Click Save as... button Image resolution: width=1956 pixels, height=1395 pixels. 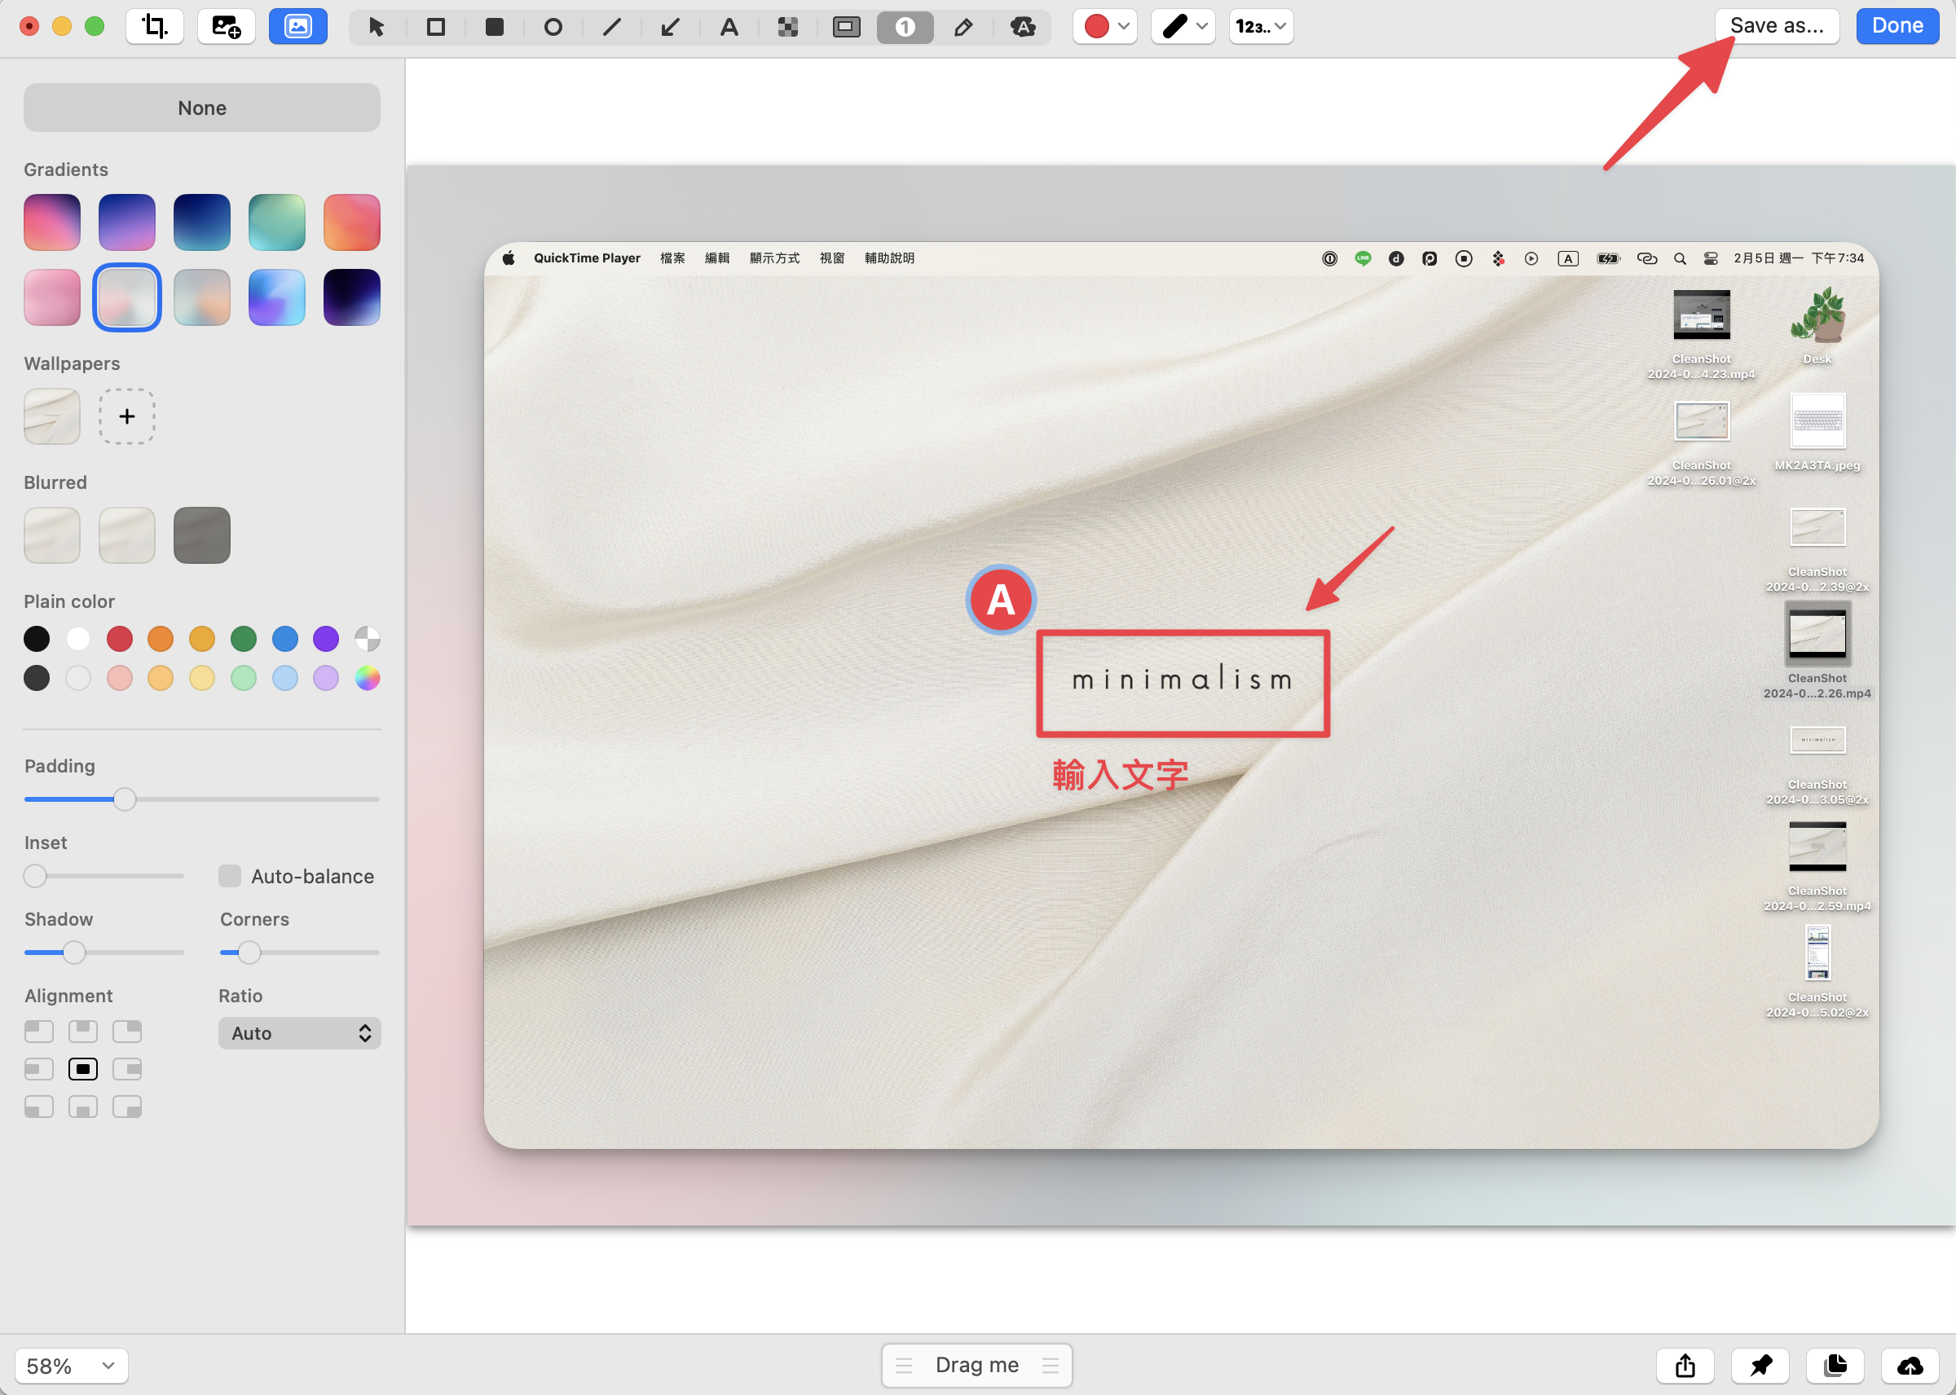(1777, 26)
